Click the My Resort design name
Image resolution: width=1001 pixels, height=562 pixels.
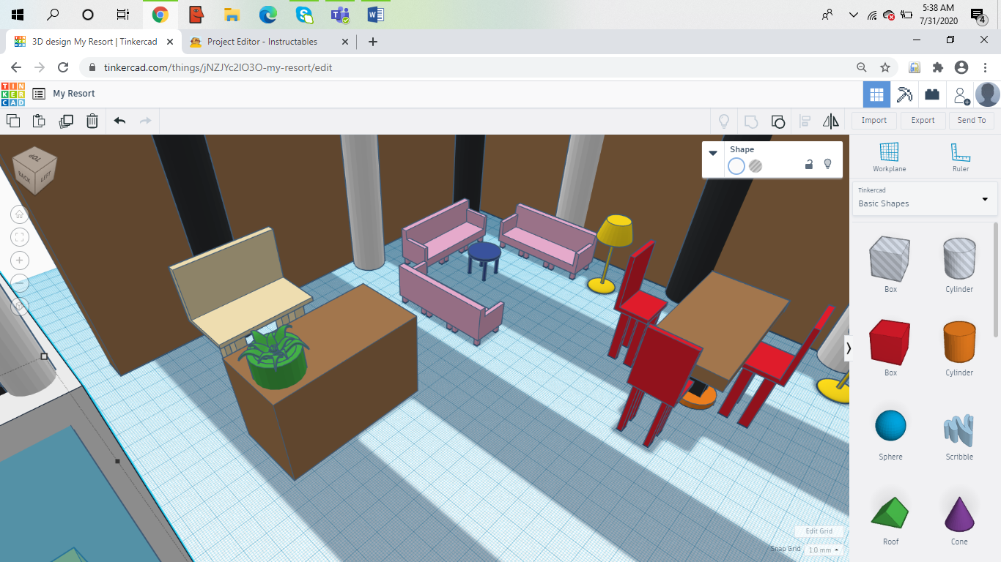(74, 94)
